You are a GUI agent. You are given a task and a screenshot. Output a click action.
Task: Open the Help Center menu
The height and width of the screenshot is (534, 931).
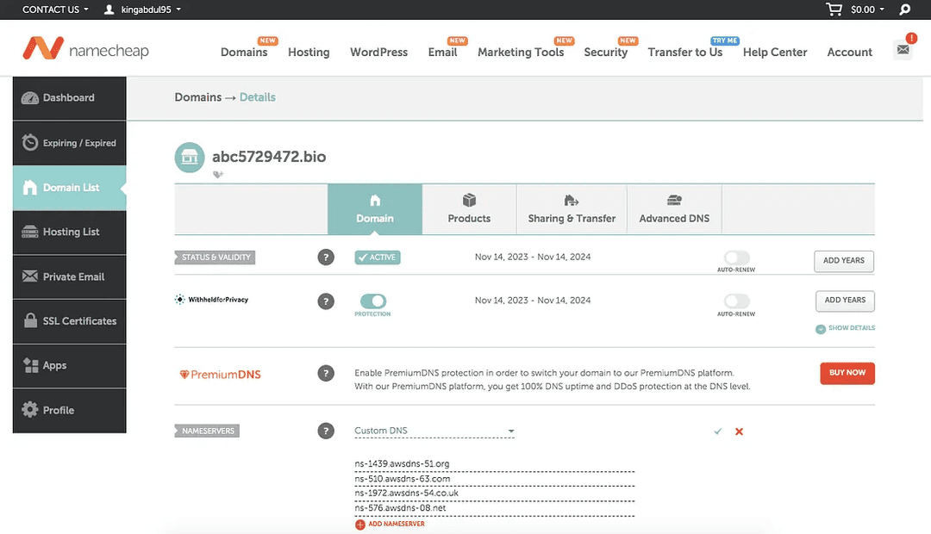pos(775,53)
